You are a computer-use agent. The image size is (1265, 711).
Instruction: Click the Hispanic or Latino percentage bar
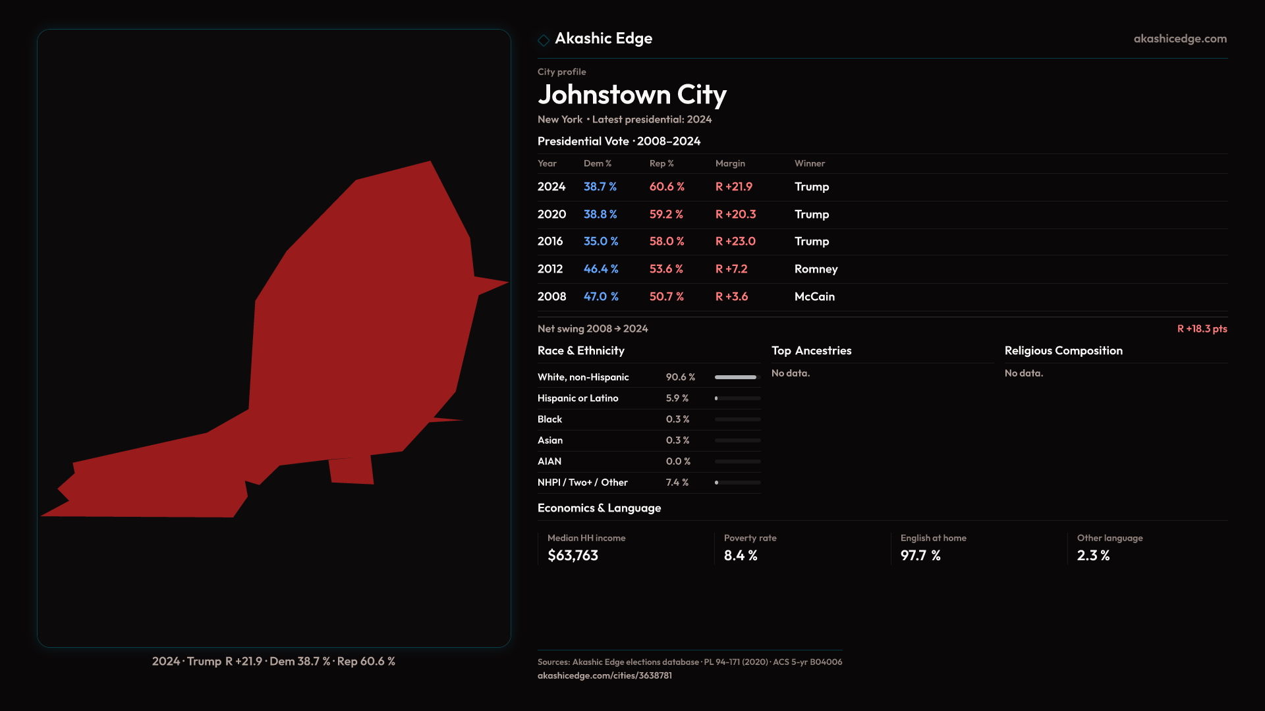click(x=737, y=398)
